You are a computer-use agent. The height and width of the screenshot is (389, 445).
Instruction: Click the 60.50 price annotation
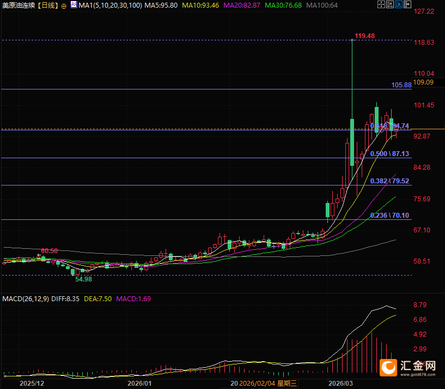point(50,251)
